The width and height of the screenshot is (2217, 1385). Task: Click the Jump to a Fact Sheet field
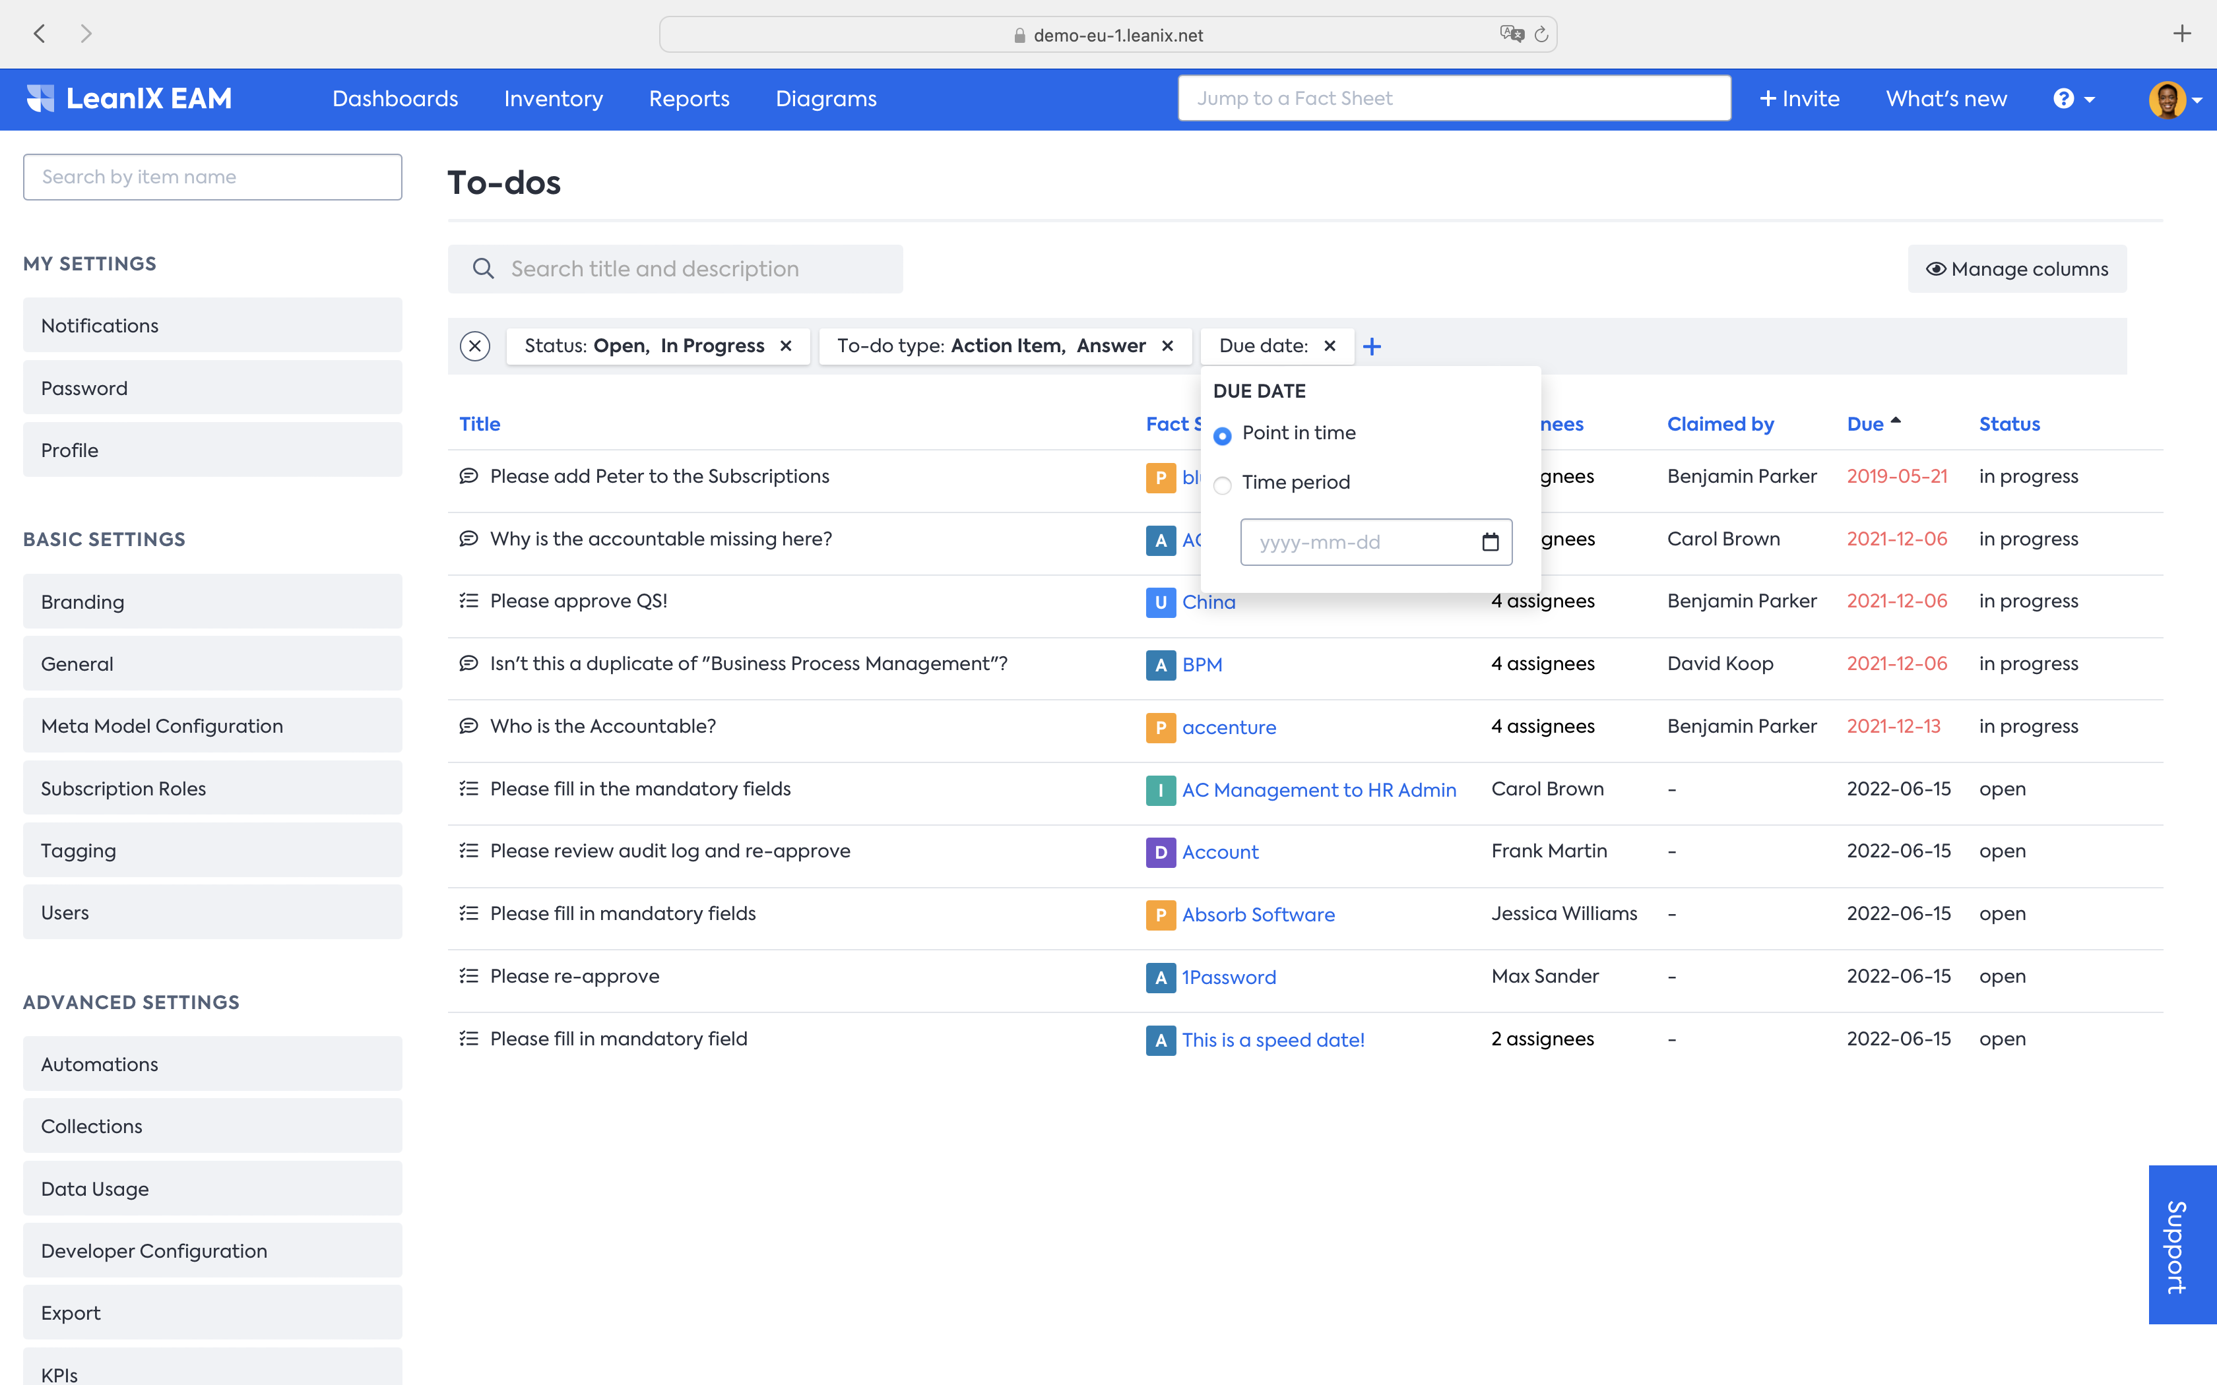tap(1454, 98)
